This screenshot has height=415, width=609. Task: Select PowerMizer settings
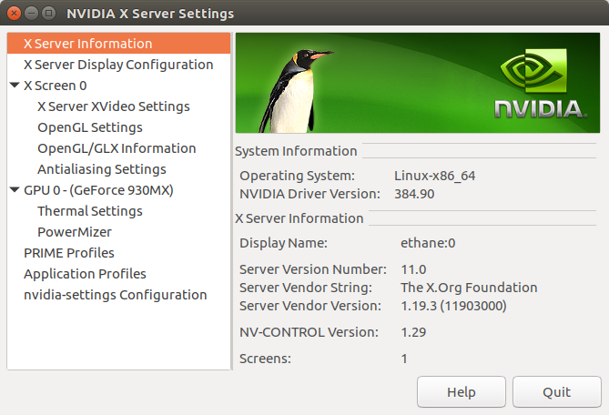pyautogui.click(x=75, y=232)
